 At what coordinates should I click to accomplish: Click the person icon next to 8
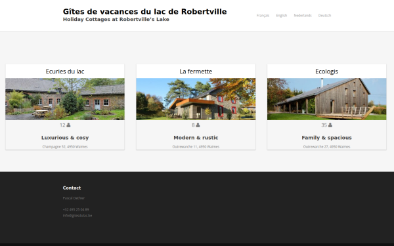point(198,125)
